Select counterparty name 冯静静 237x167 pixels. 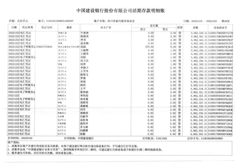pyautogui.click(x=84, y=130)
